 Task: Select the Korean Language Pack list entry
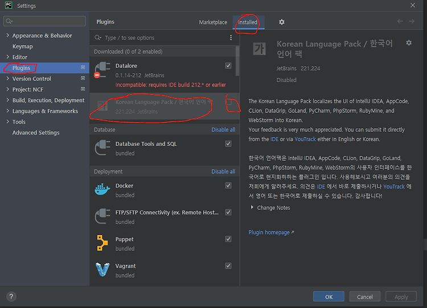point(165,107)
